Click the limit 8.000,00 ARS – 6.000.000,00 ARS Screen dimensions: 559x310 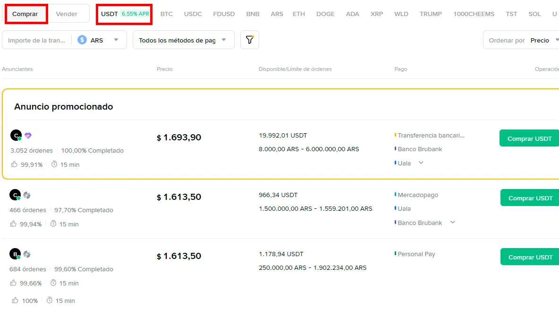coord(309,149)
